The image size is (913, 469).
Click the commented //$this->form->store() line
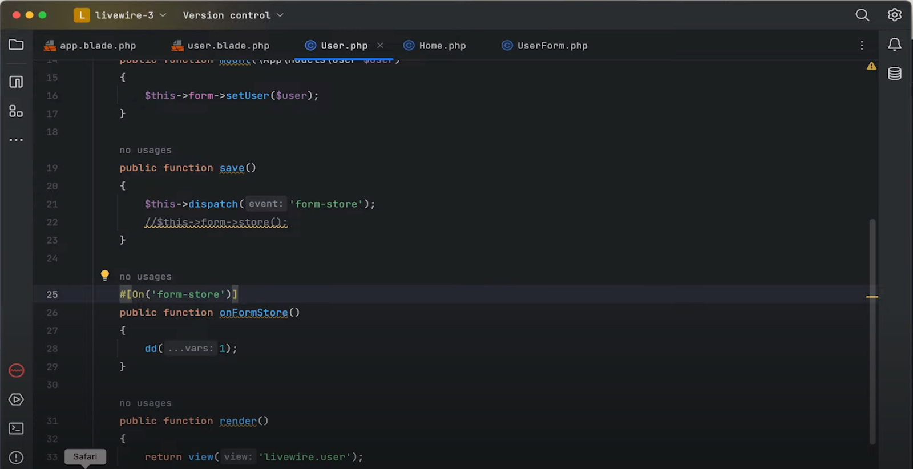coord(216,222)
